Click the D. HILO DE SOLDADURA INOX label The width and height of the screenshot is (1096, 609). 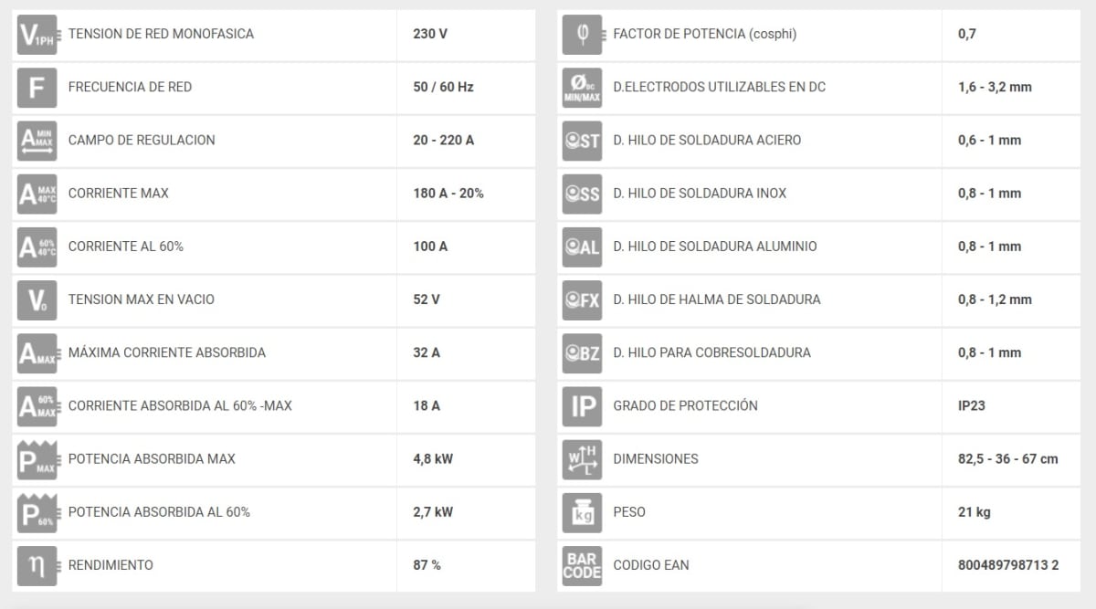[700, 194]
